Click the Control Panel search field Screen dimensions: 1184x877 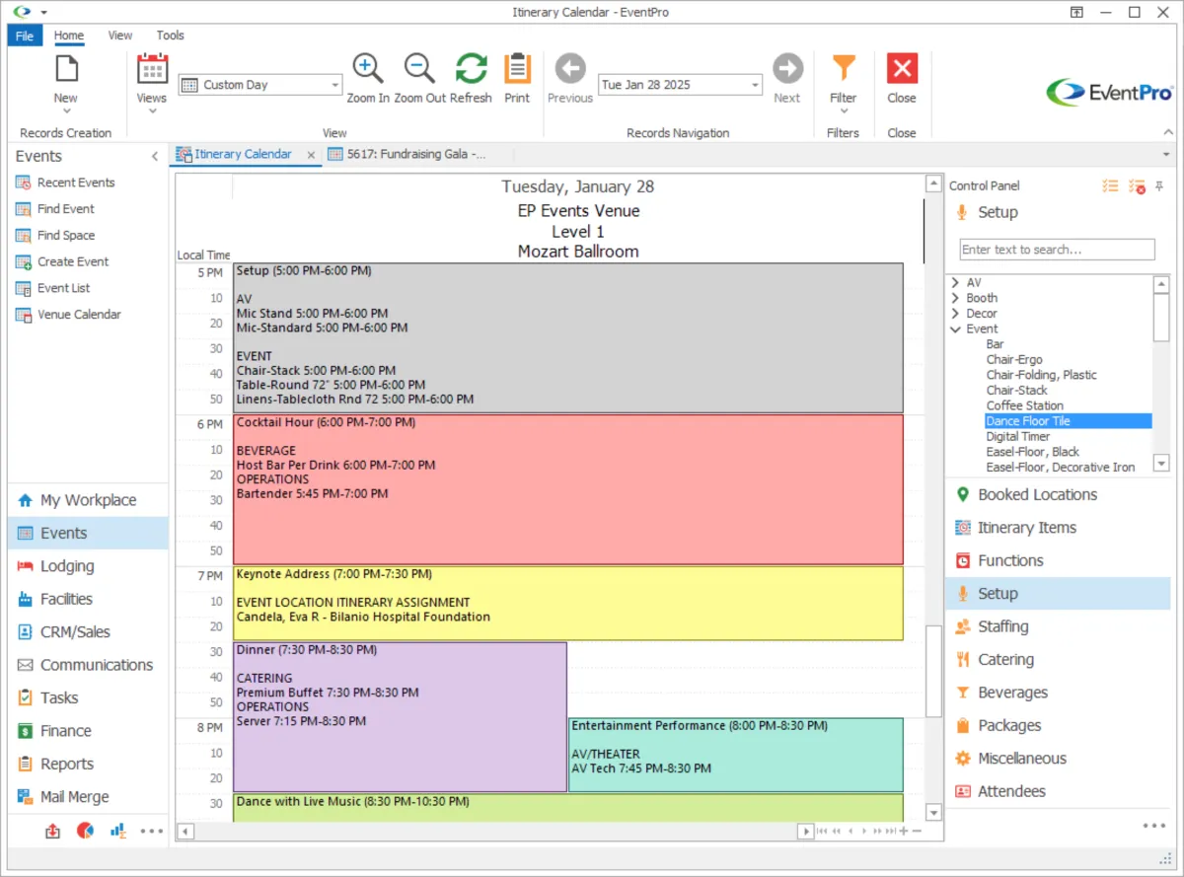1057,250
